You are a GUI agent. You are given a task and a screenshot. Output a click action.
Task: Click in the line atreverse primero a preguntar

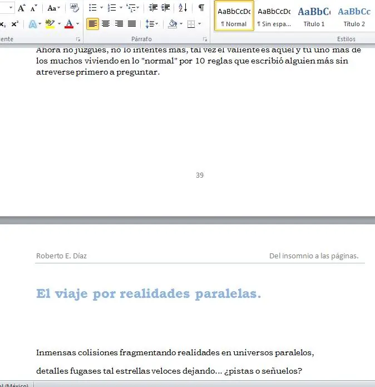point(98,72)
